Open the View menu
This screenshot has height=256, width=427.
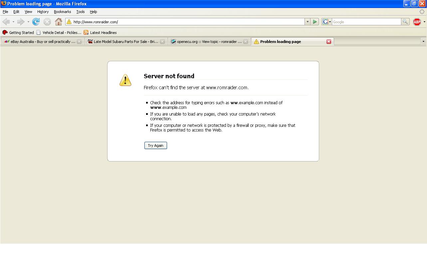click(28, 12)
